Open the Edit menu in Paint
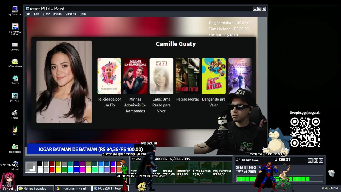Screen dimensions: 341x192 pos(36,14)
